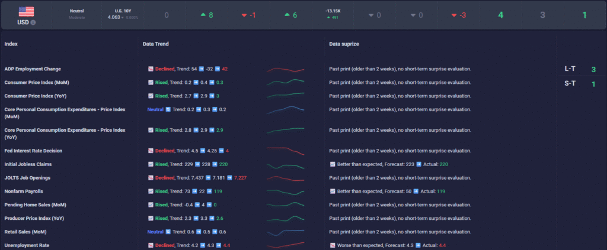Click the declining chart icon for ADP Employment Change

[151, 69]
